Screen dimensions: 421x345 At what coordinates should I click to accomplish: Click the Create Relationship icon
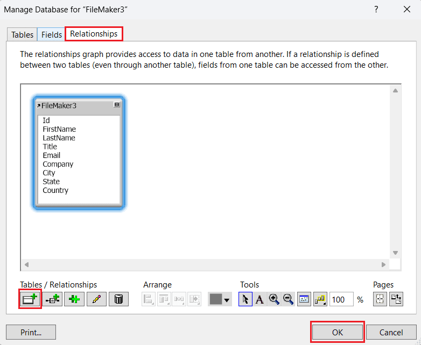pyautogui.click(x=52, y=299)
